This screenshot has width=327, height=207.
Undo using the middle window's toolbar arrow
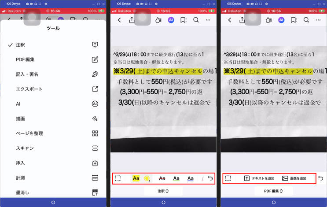coord(210,178)
